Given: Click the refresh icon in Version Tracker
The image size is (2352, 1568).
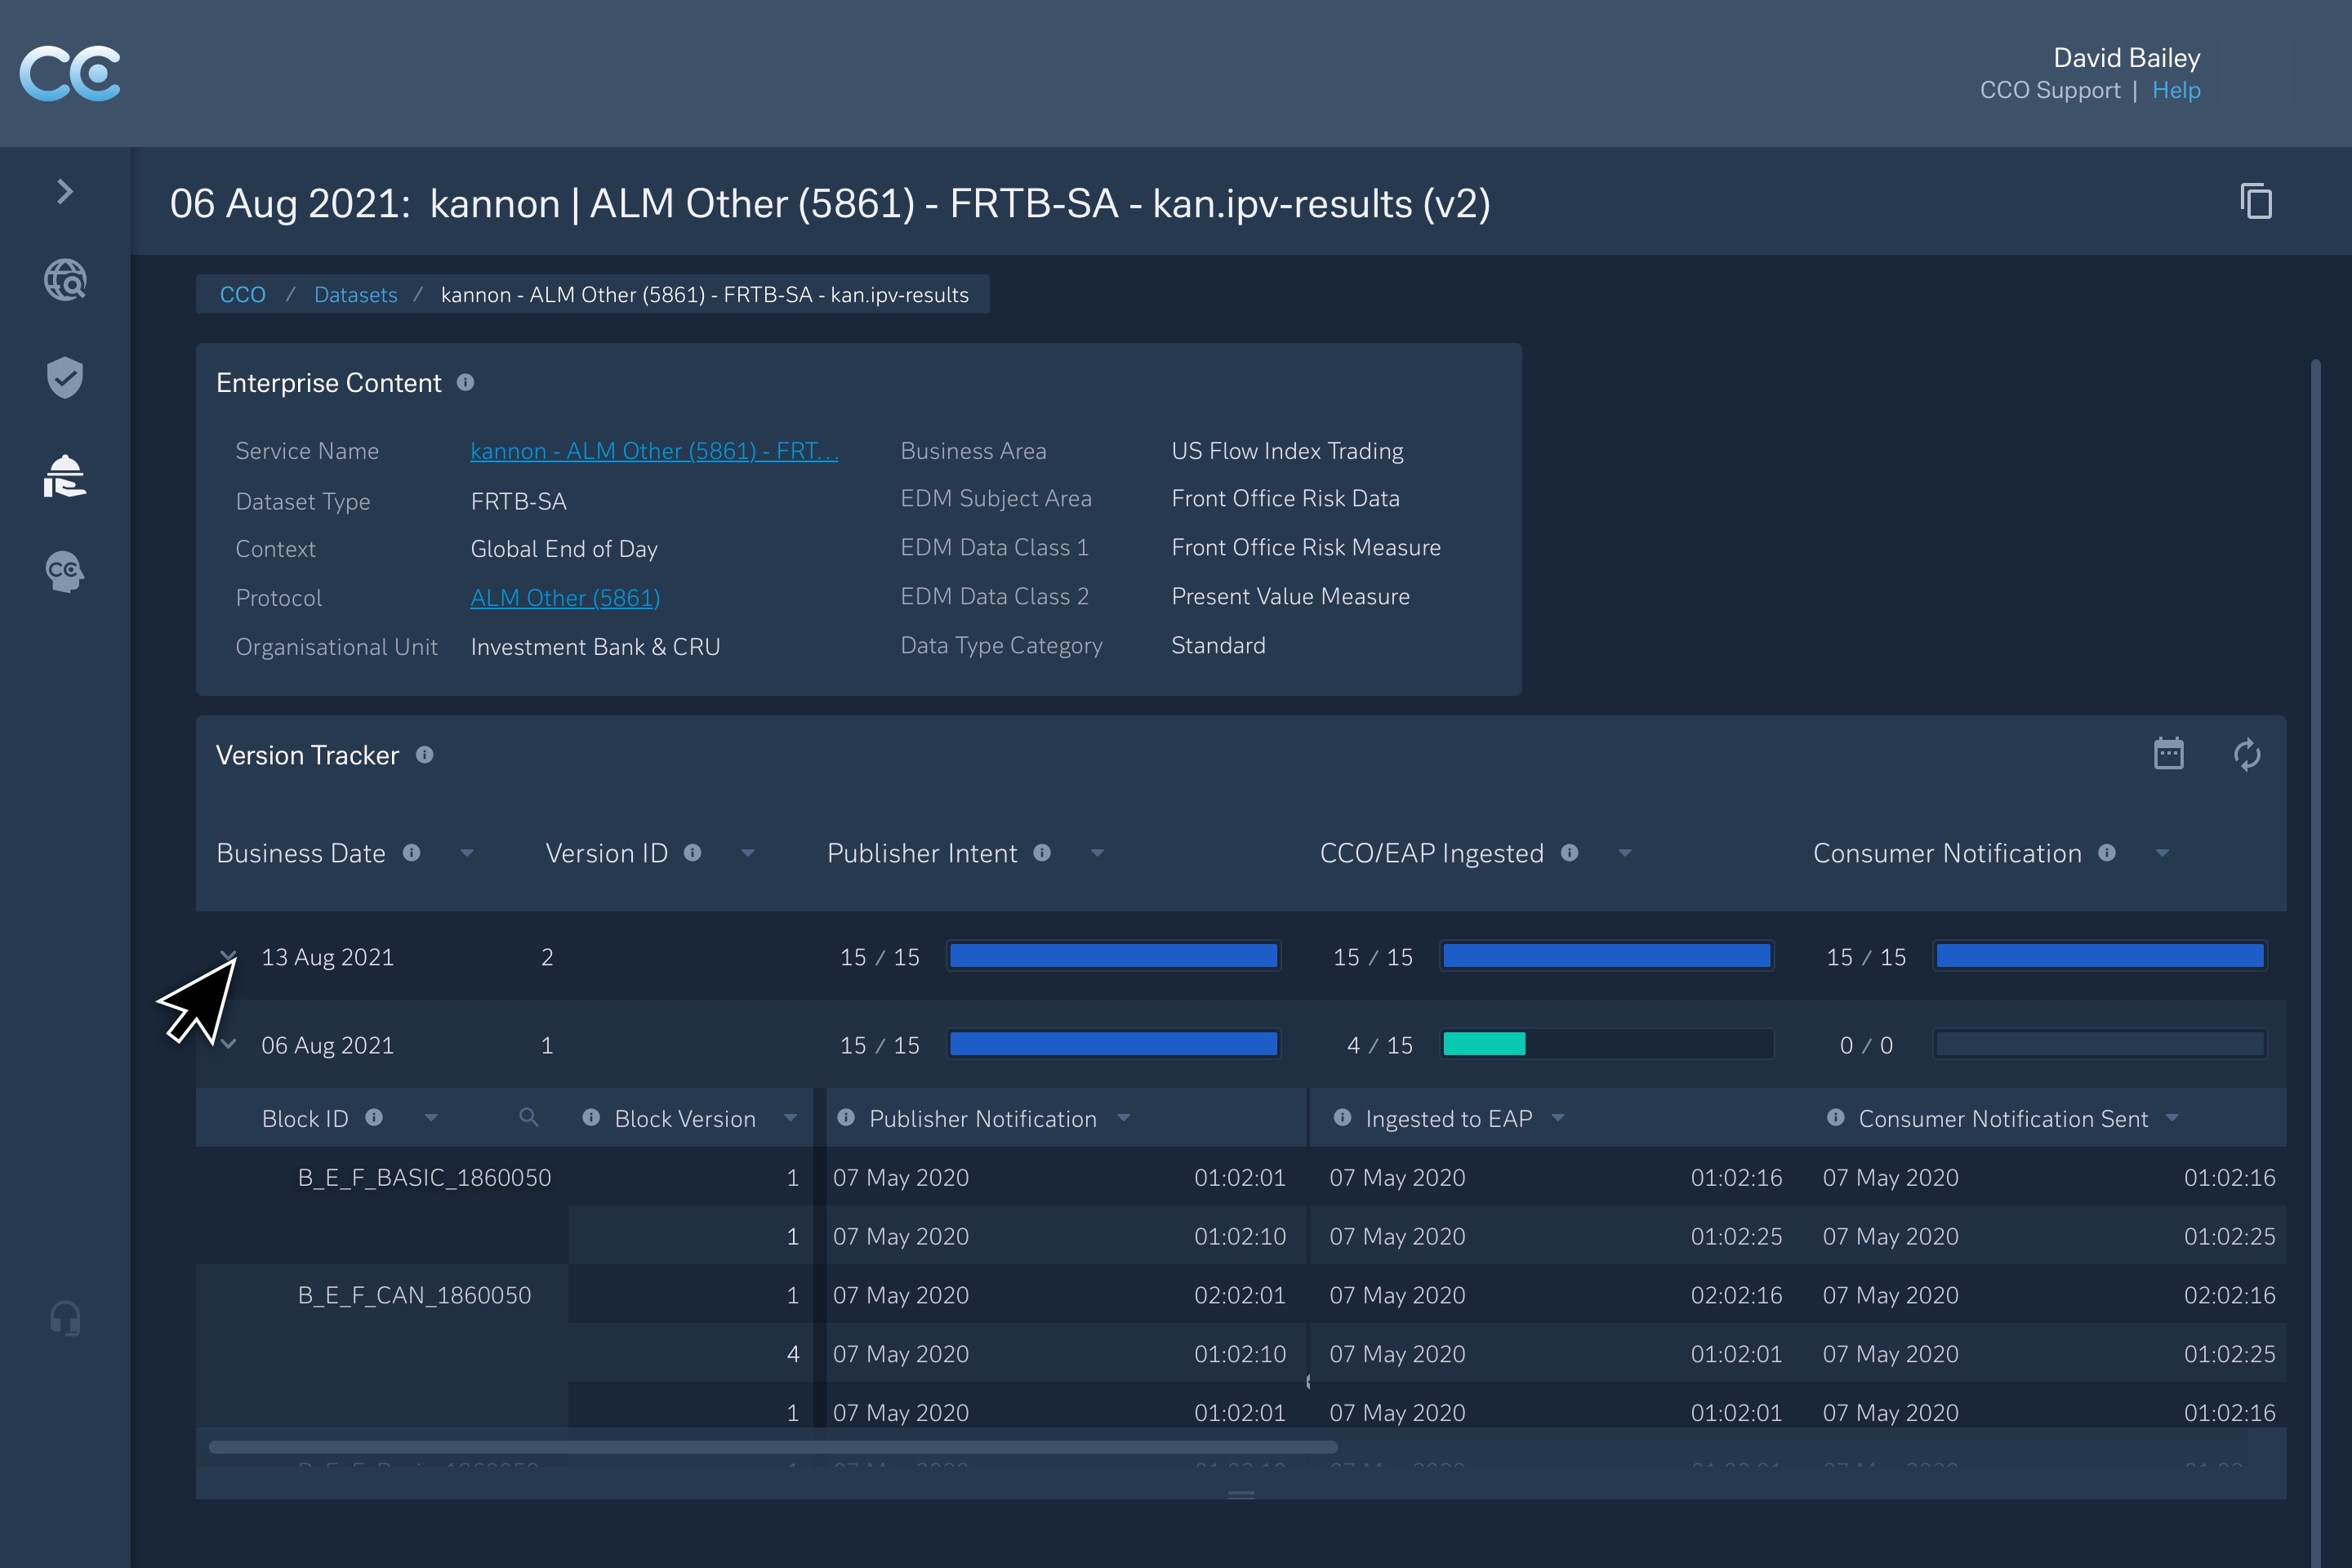Looking at the screenshot, I should coord(2247,754).
